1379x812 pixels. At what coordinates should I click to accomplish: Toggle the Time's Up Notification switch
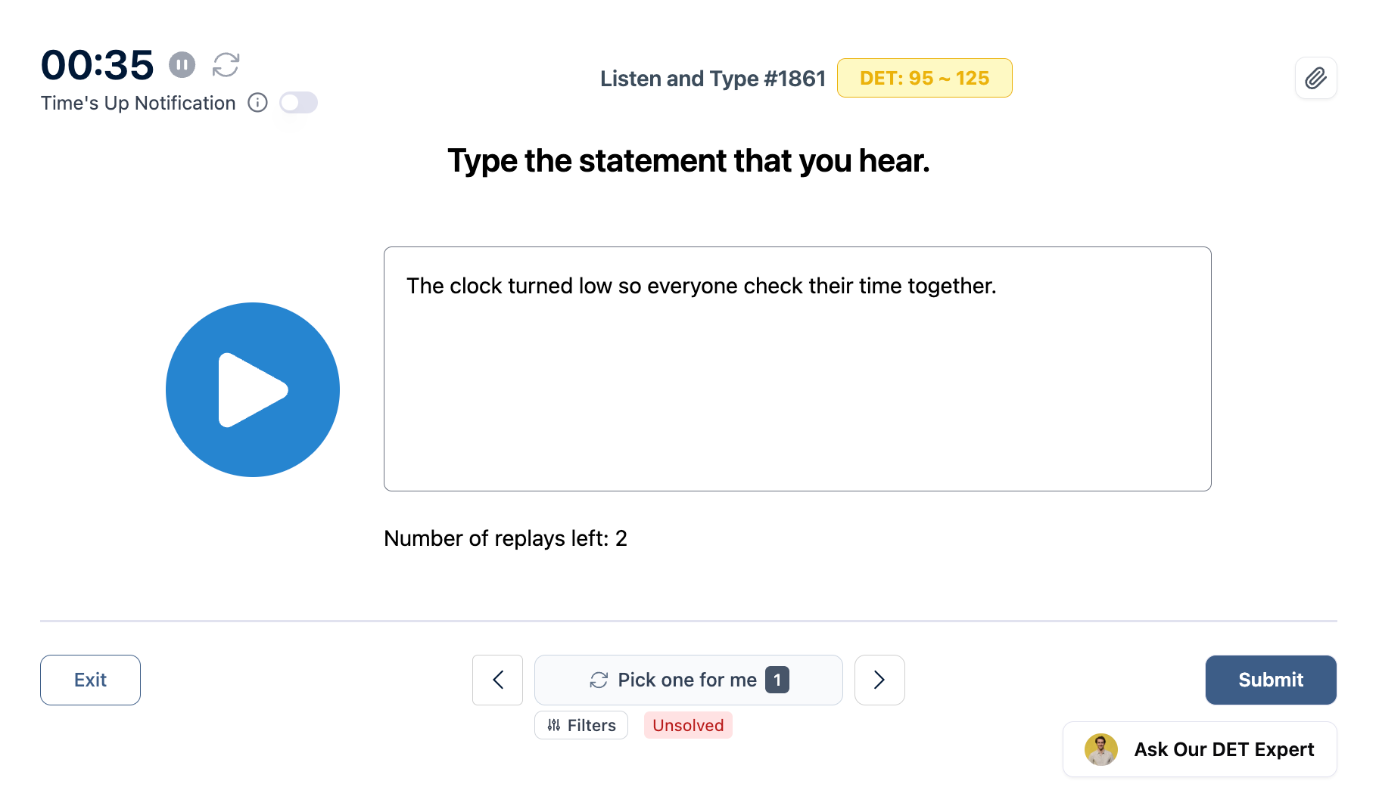click(298, 103)
